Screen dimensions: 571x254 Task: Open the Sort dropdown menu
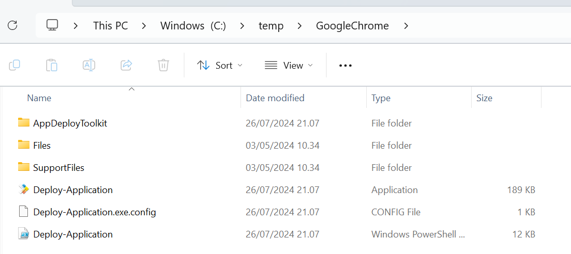click(220, 65)
